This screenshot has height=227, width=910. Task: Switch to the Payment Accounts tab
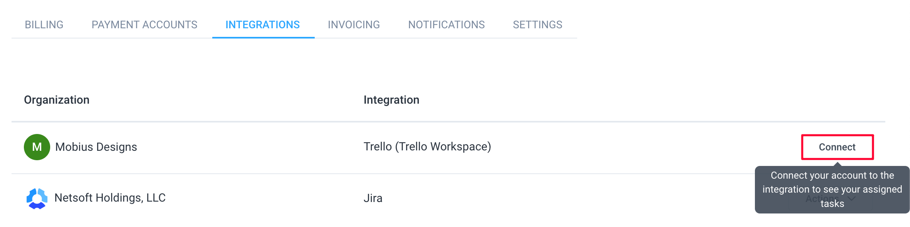pos(144,25)
